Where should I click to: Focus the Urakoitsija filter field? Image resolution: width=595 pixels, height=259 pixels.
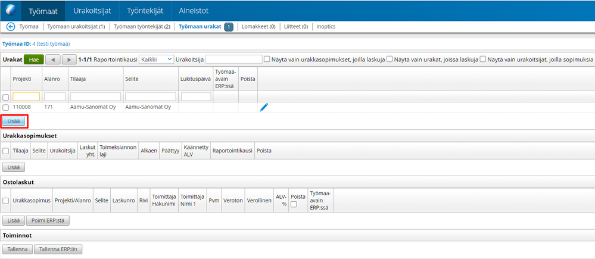[233, 59]
